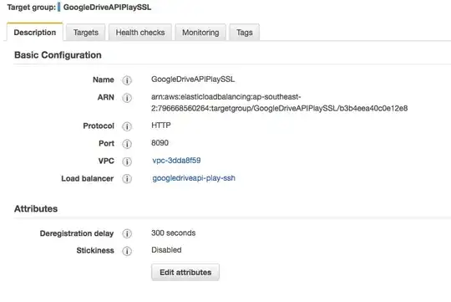This screenshot has height=302, width=451.
Task: Click the Edit attributes button
Action: pyautogui.click(x=185, y=272)
